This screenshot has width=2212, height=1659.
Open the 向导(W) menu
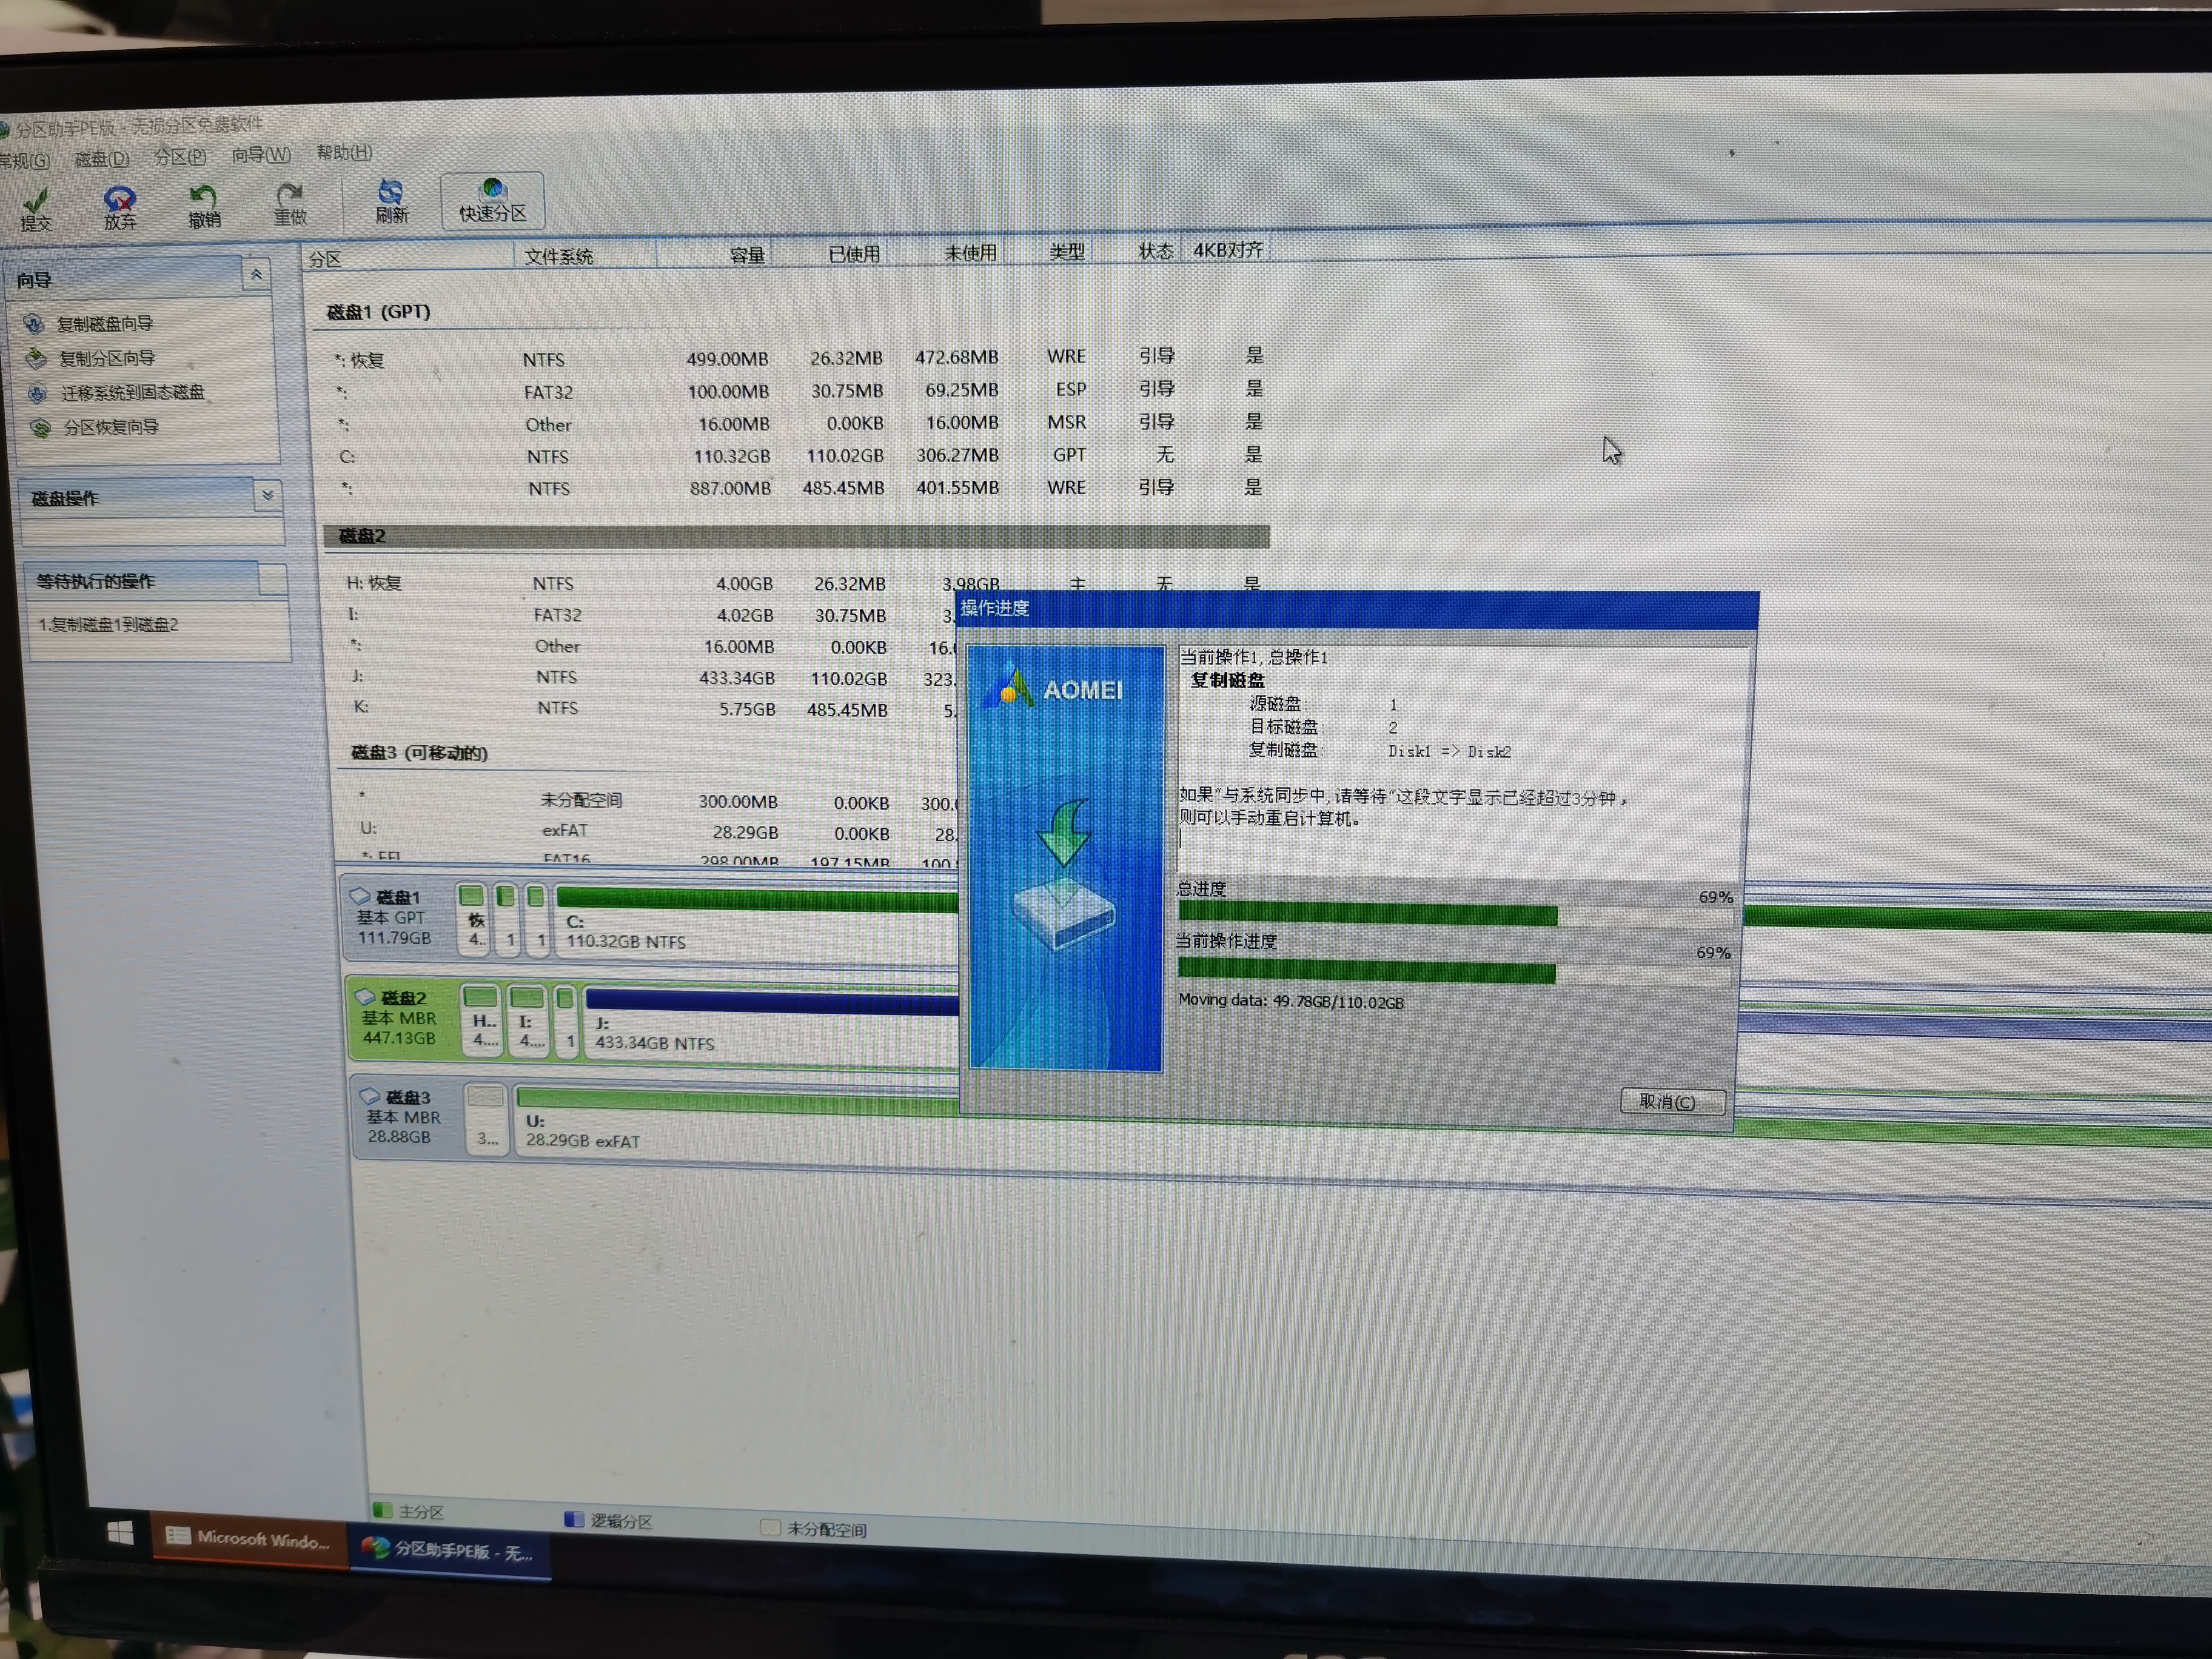coord(261,155)
